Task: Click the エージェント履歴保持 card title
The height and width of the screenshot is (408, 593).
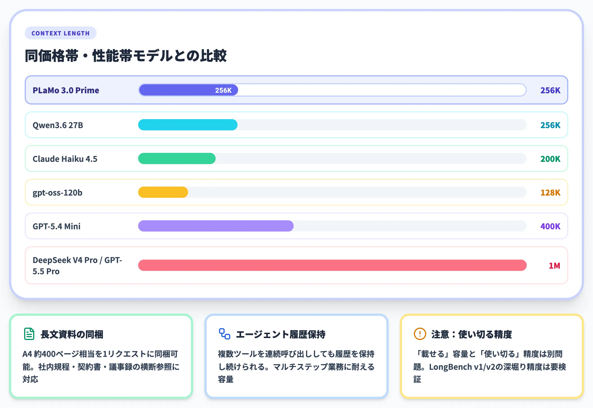Action: [280, 334]
